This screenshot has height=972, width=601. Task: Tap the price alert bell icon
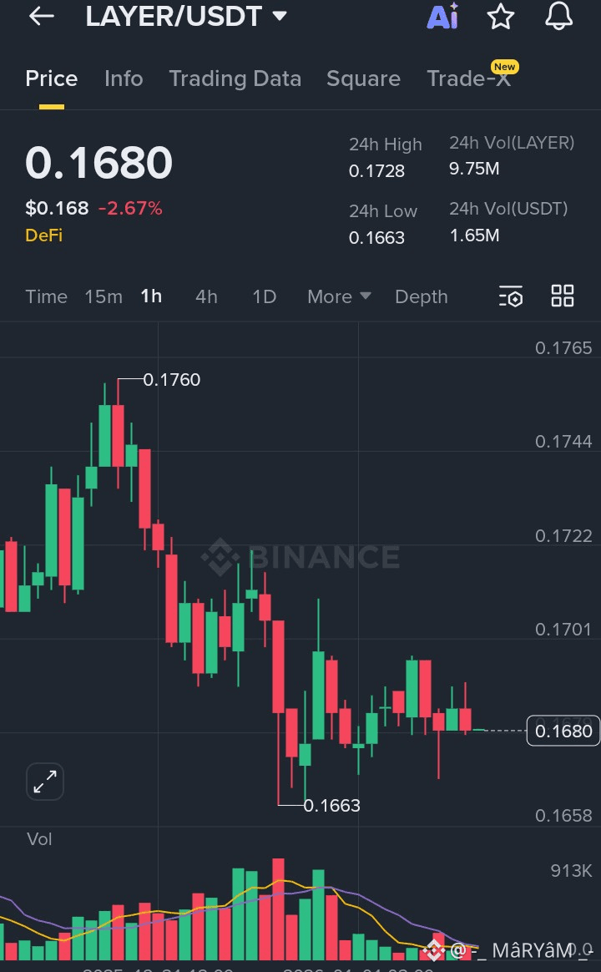558,16
